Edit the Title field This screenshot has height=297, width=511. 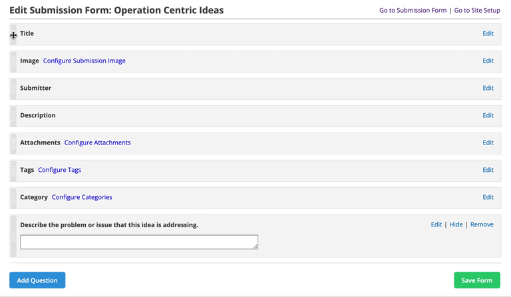488,33
